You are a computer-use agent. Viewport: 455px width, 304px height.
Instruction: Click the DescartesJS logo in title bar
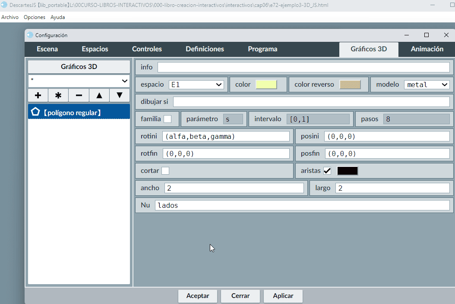click(x=4, y=5)
